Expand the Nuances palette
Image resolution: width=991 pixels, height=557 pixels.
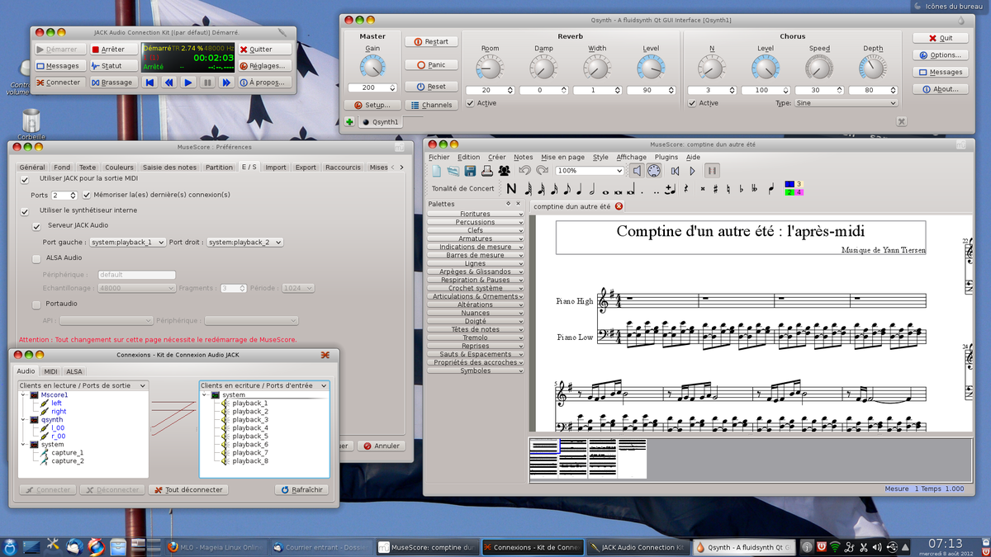point(475,313)
